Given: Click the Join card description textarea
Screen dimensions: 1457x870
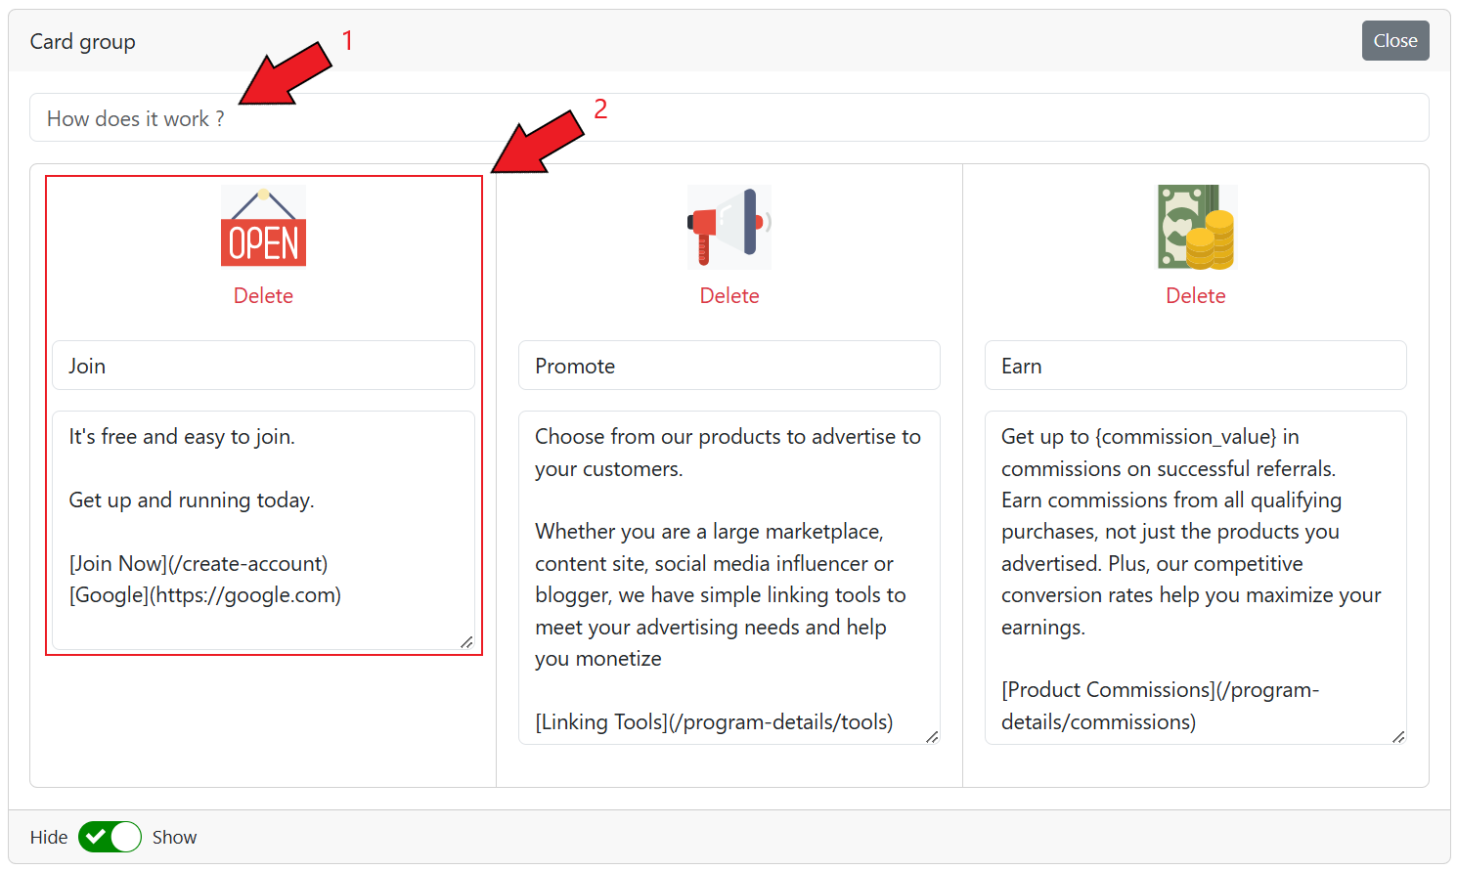Looking at the screenshot, I should (x=263, y=528).
